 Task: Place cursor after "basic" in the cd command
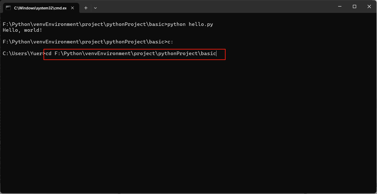pyautogui.click(x=216, y=54)
